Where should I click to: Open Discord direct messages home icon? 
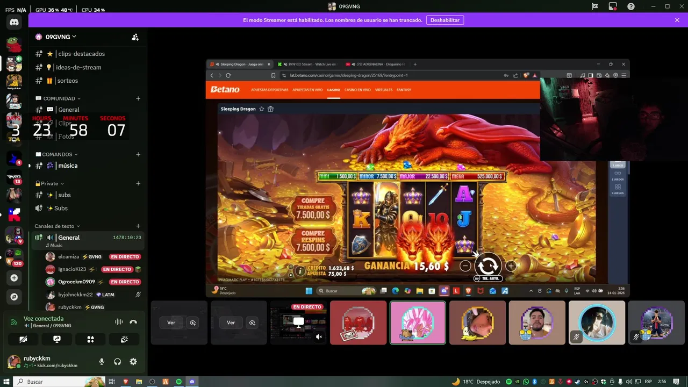tap(14, 23)
